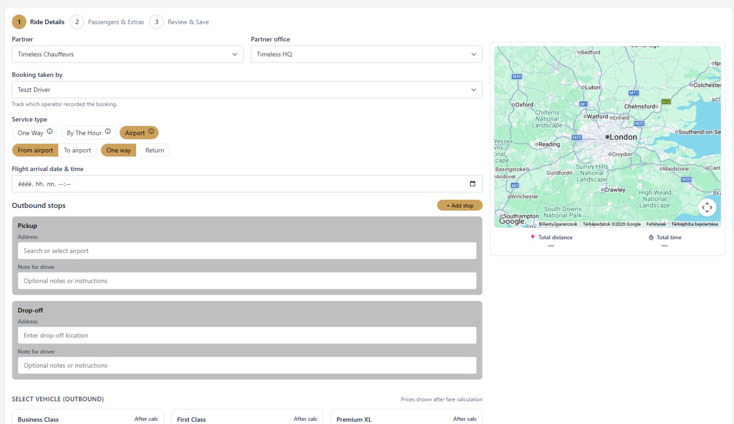Open the Billentyűparancsok map link
734x424 pixels.
pyautogui.click(x=558, y=224)
